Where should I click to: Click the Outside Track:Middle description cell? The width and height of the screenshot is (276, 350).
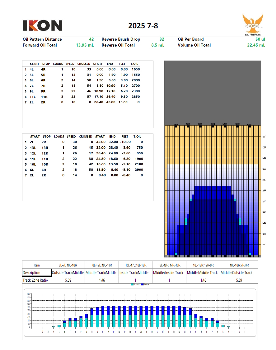tap(68, 273)
